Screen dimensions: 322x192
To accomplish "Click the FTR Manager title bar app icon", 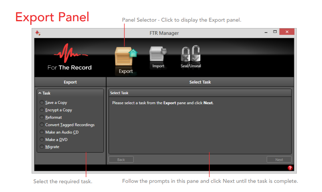I will (x=38, y=33).
